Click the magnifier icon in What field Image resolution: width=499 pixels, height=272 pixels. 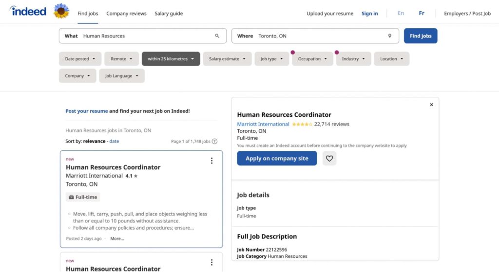click(217, 36)
